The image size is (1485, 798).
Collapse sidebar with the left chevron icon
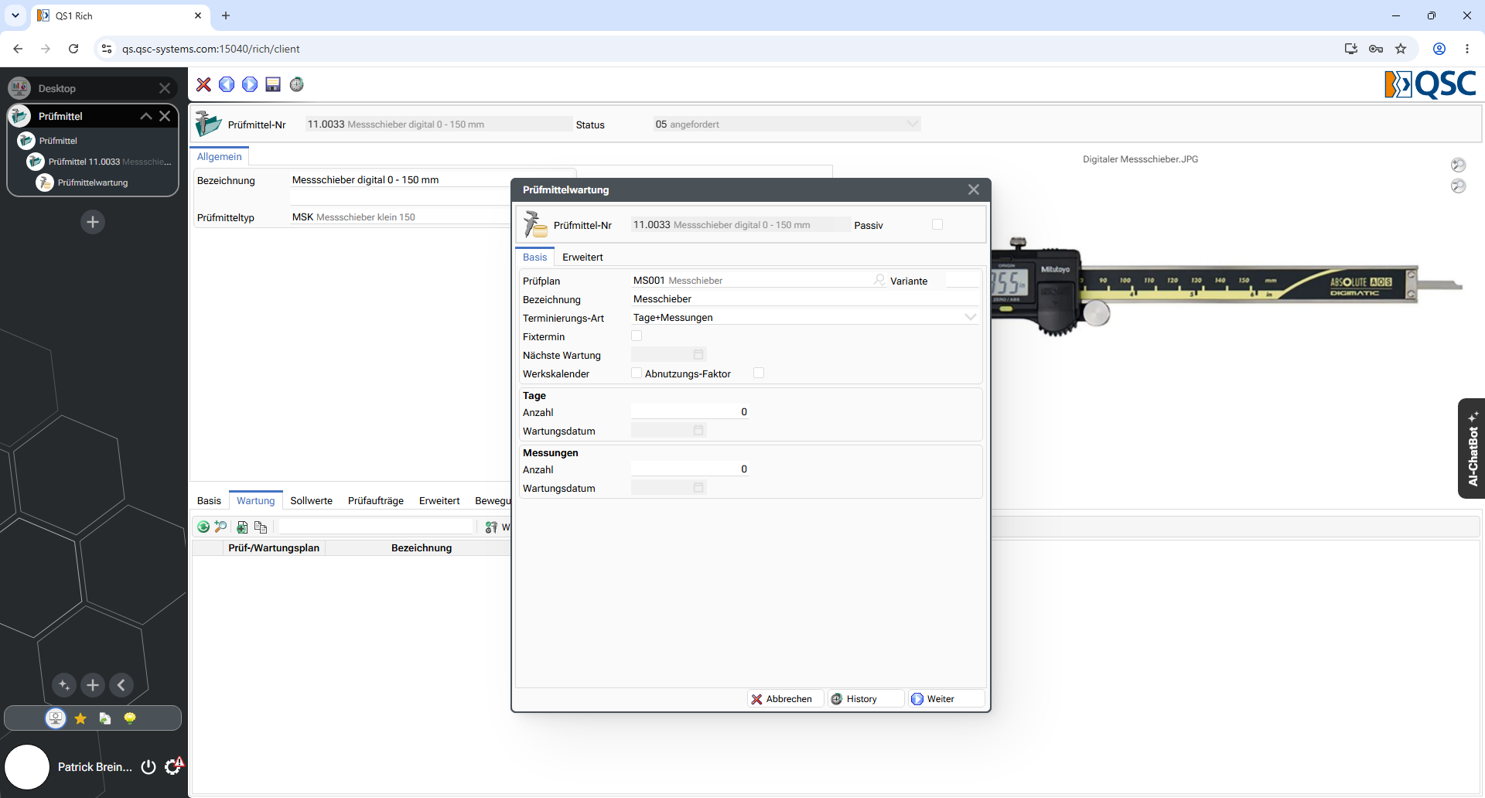coord(121,685)
